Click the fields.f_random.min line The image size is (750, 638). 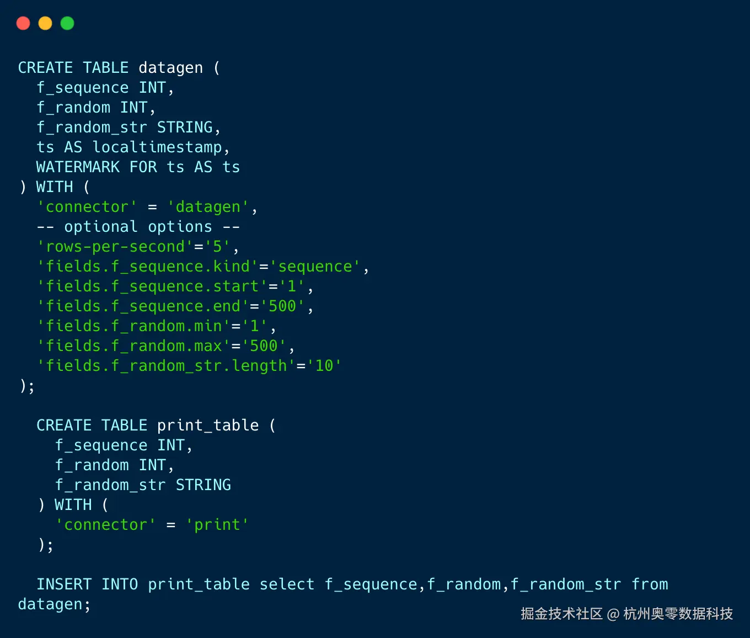(156, 326)
